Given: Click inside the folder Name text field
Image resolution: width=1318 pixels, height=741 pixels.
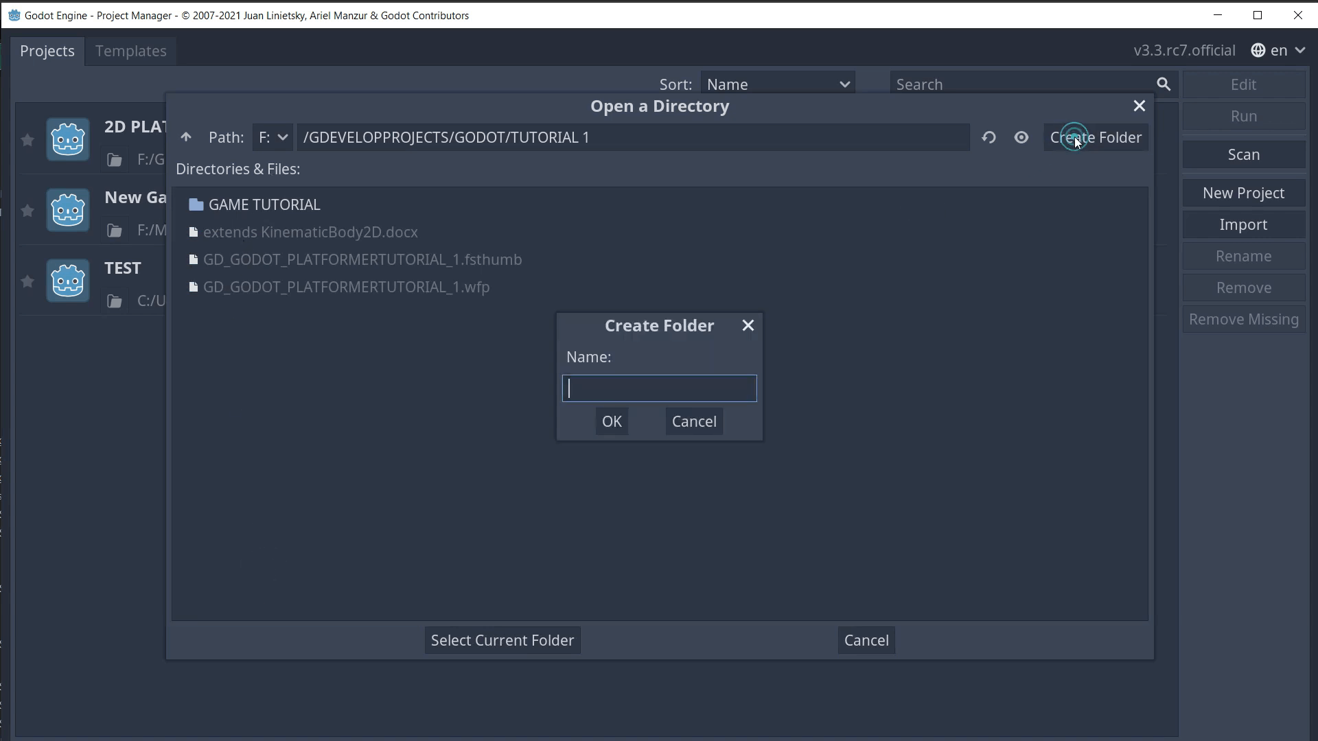Looking at the screenshot, I should click(658, 388).
